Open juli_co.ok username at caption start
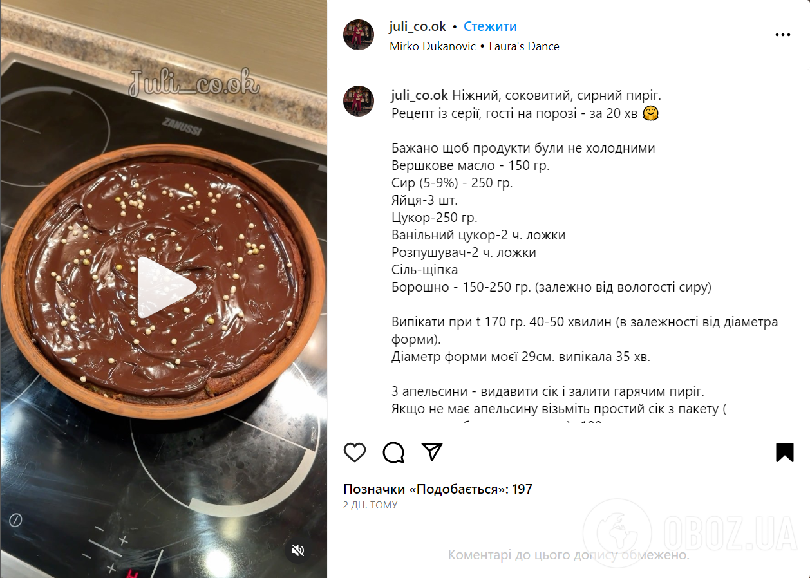The width and height of the screenshot is (810, 578). tap(420, 95)
